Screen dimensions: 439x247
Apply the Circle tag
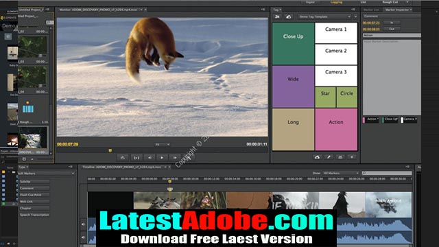pyautogui.click(x=346, y=97)
